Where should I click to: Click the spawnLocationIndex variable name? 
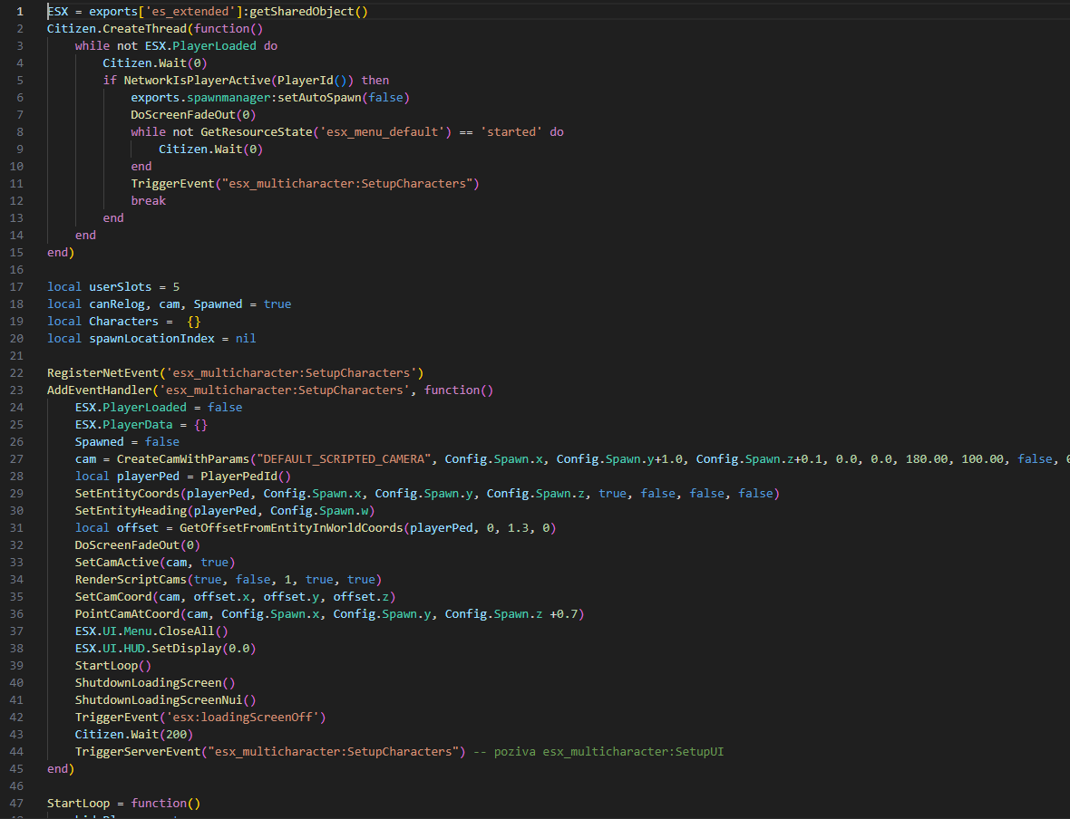[x=151, y=339]
